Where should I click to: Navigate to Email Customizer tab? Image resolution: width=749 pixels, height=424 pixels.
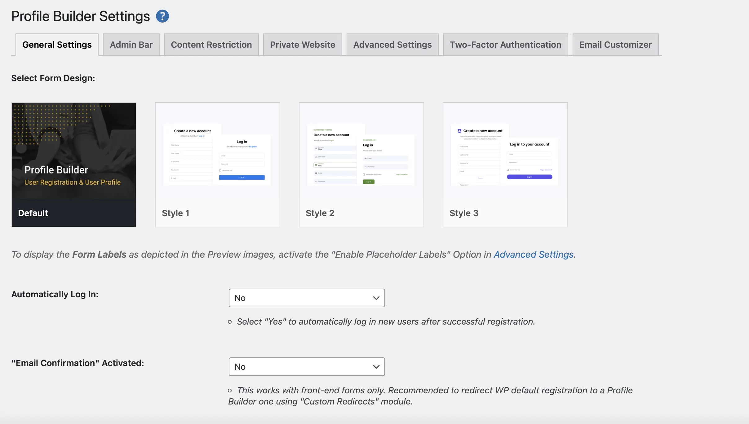point(615,44)
